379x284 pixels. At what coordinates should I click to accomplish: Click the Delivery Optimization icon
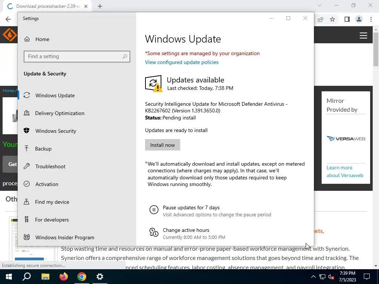click(27, 113)
